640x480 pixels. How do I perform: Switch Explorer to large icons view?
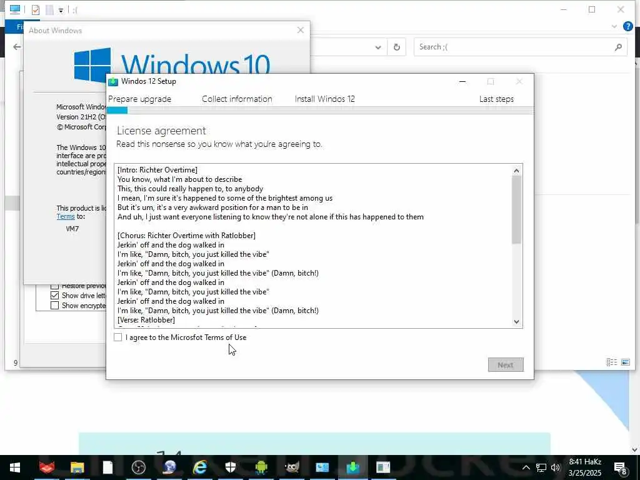[x=625, y=362]
